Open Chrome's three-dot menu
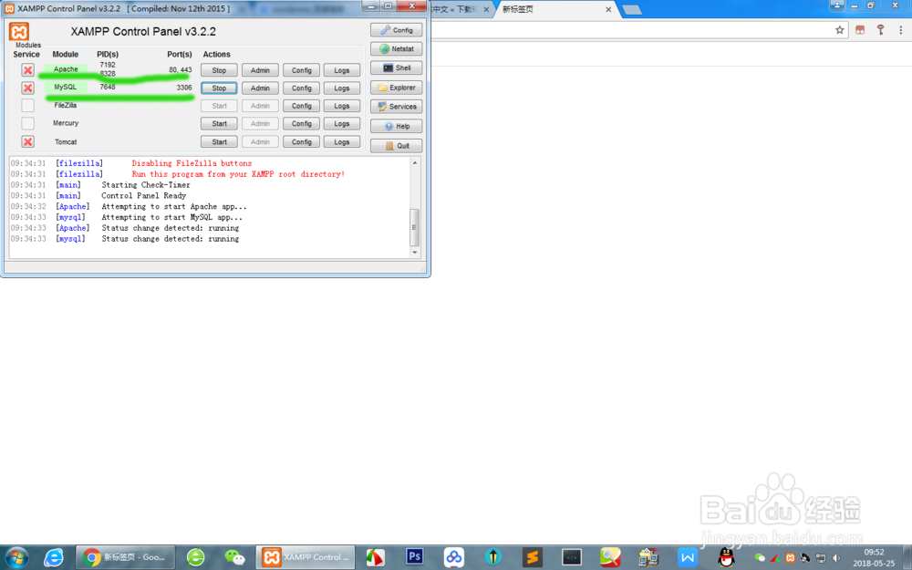This screenshot has width=912, height=570. [x=900, y=30]
